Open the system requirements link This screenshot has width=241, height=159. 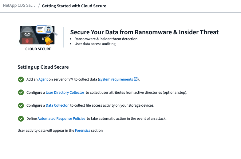click(x=116, y=79)
